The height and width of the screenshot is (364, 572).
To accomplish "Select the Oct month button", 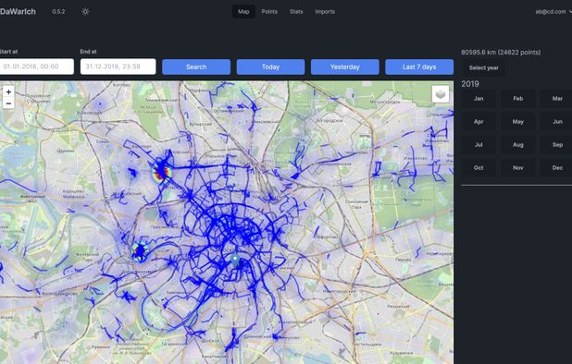I will coord(479,168).
